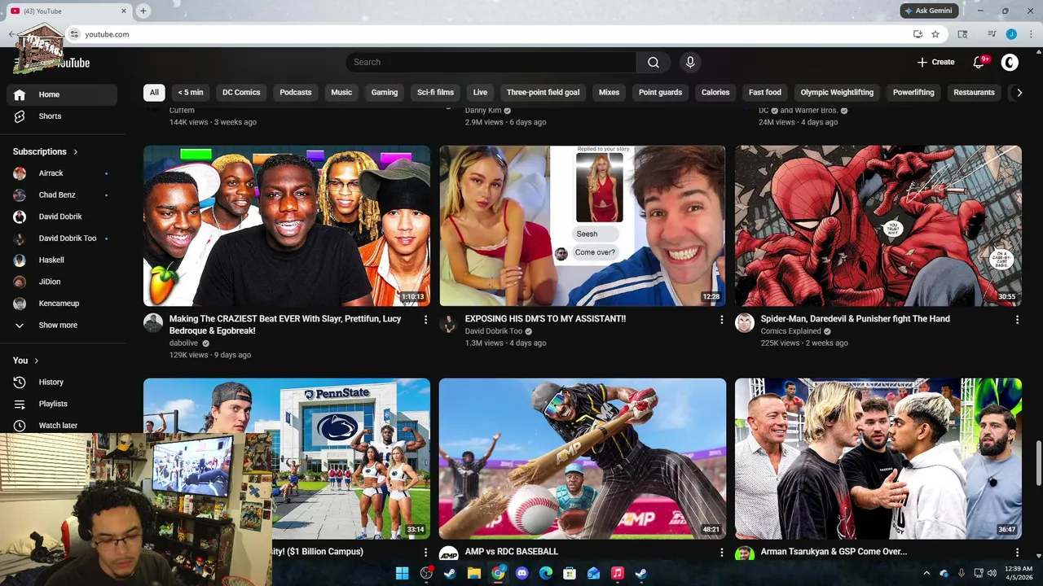This screenshot has height=586, width=1043.
Task: Show hidden system tray icons
Action: [926, 573]
